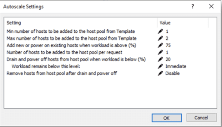Click pencil next to Immediate value
The width and height of the screenshot is (222, 127).
pyautogui.click(x=161, y=66)
